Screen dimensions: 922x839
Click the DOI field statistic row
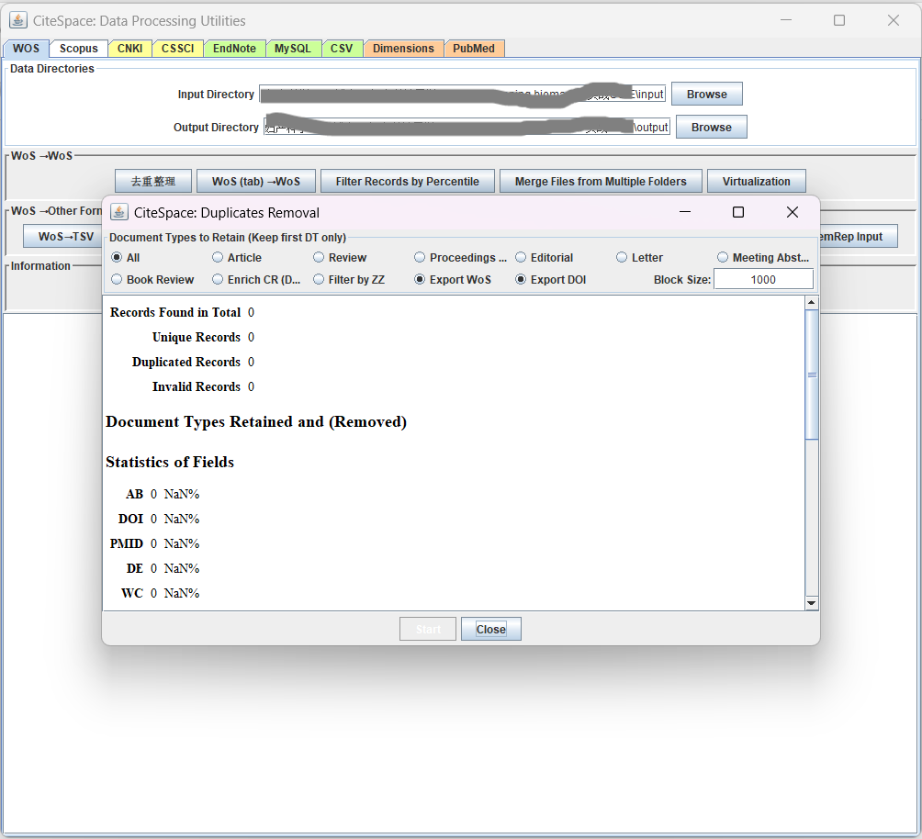159,519
